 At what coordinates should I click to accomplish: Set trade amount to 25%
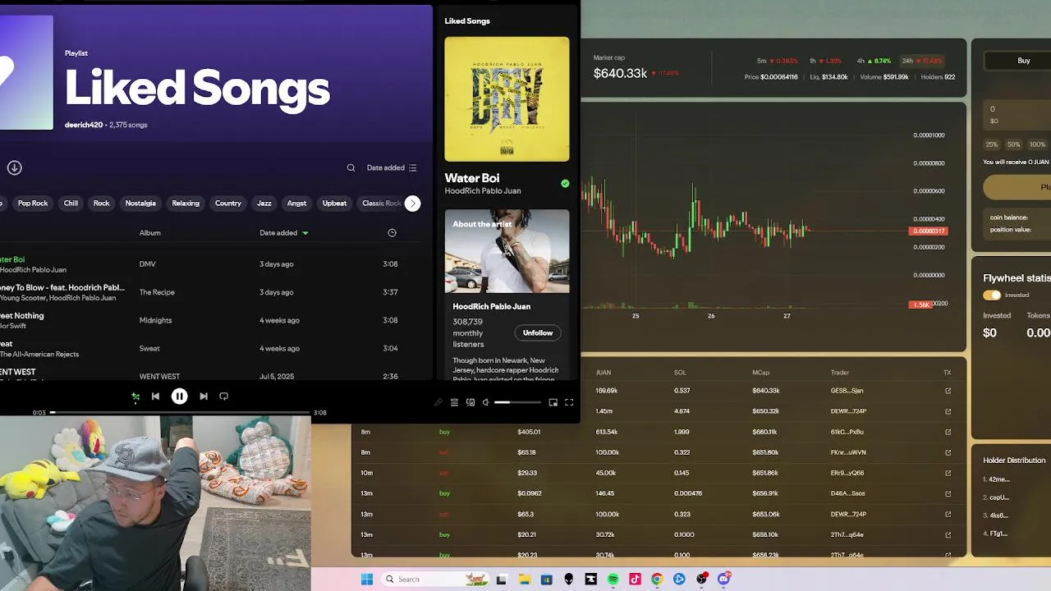click(992, 144)
